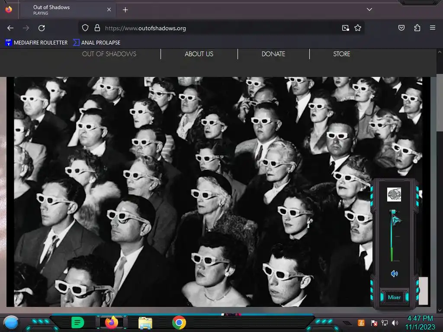Viewport: 443px width, 332px height.
Task: Click the Start orb button
Action: tap(11, 323)
